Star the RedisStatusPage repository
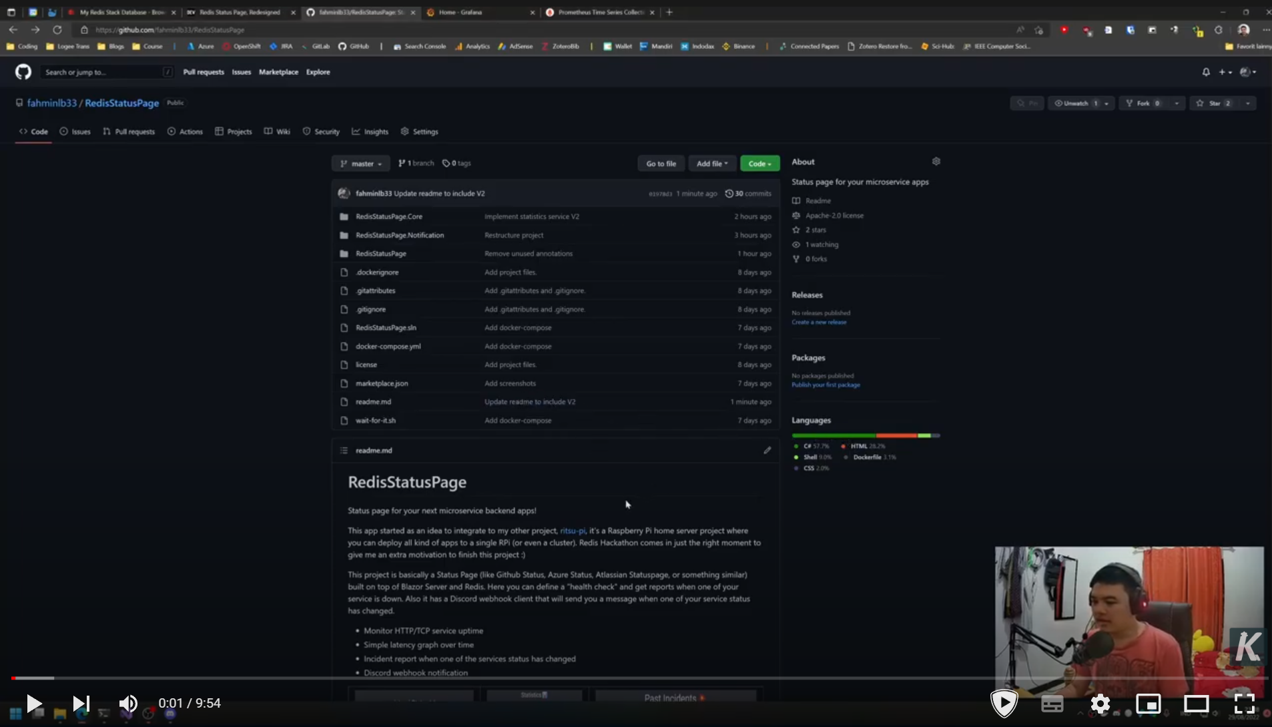This screenshot has height=727, width=1272. [x=1215, y=103]
